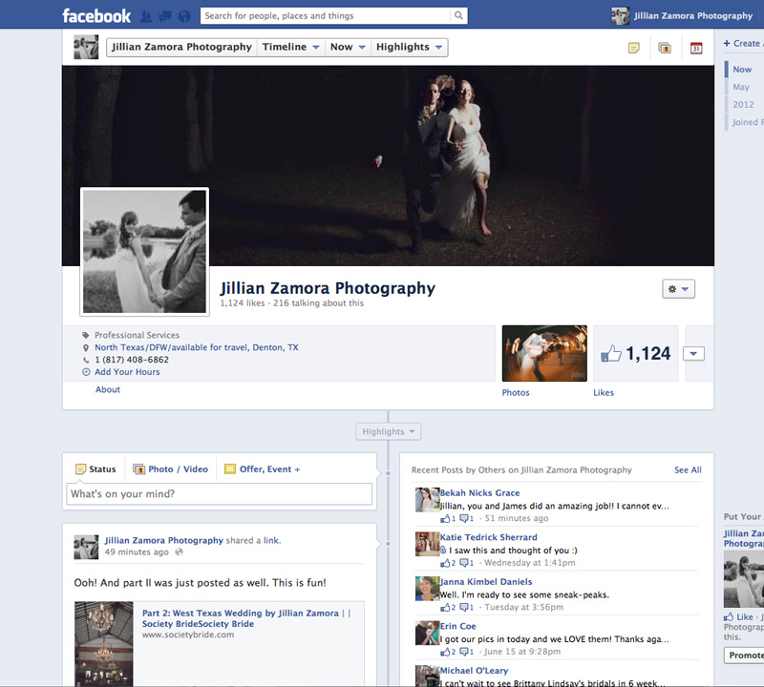Click the shared link chandelier thumbnail
Screen dimensions: 764x687
pyautogui.click(x=104, y=644)
